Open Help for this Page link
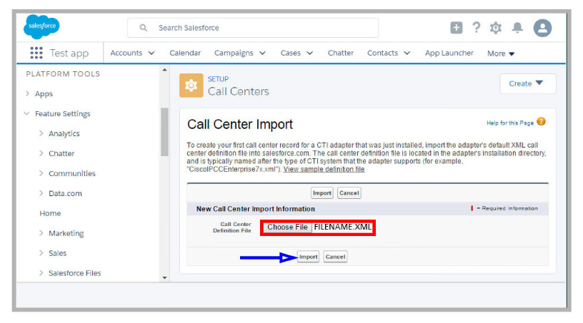Viewport: 583px width, 323px height. click(510, 123)
